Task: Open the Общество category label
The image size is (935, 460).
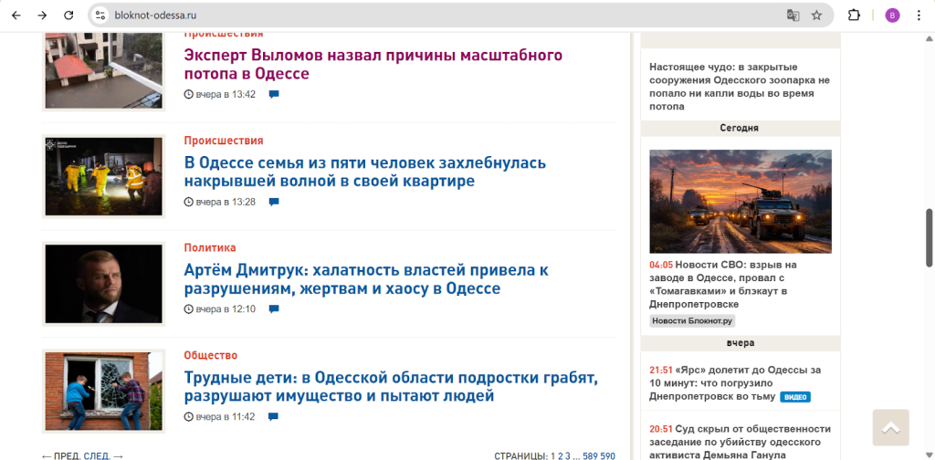Action: click(x=210, y=355)
